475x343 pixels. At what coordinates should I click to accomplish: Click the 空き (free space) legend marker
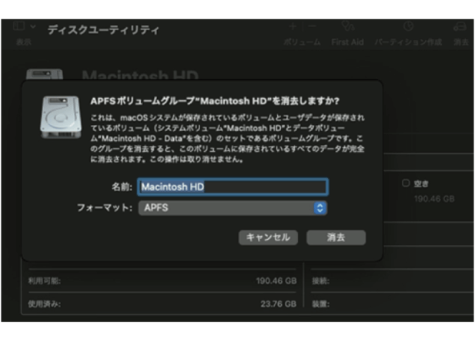coord(406,183)
